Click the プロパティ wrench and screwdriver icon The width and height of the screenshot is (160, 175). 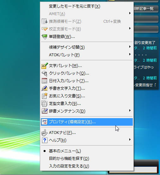click(44, 122)
